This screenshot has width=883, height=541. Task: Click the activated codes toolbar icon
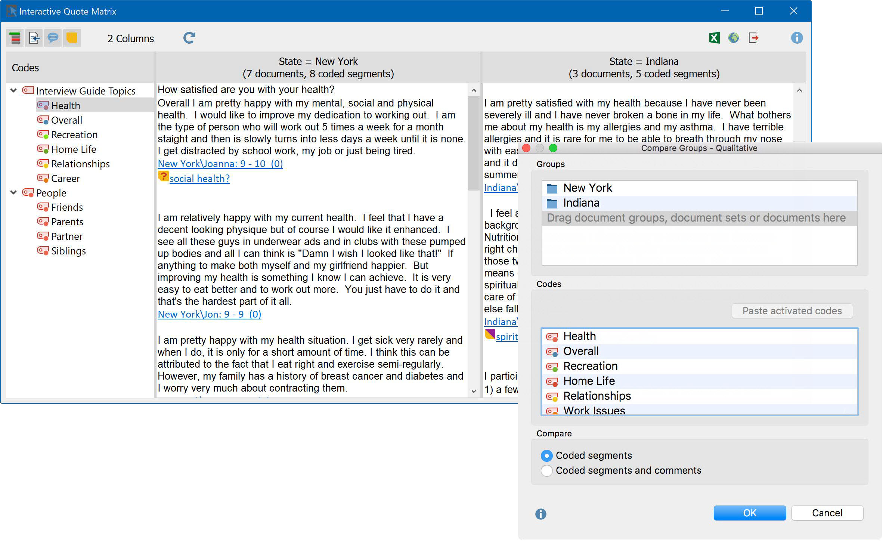click(15, 38)
